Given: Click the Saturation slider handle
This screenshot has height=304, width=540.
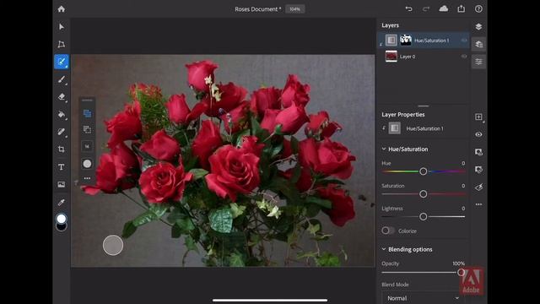Looking at the screenshot, I should click(x=424, y=194).
